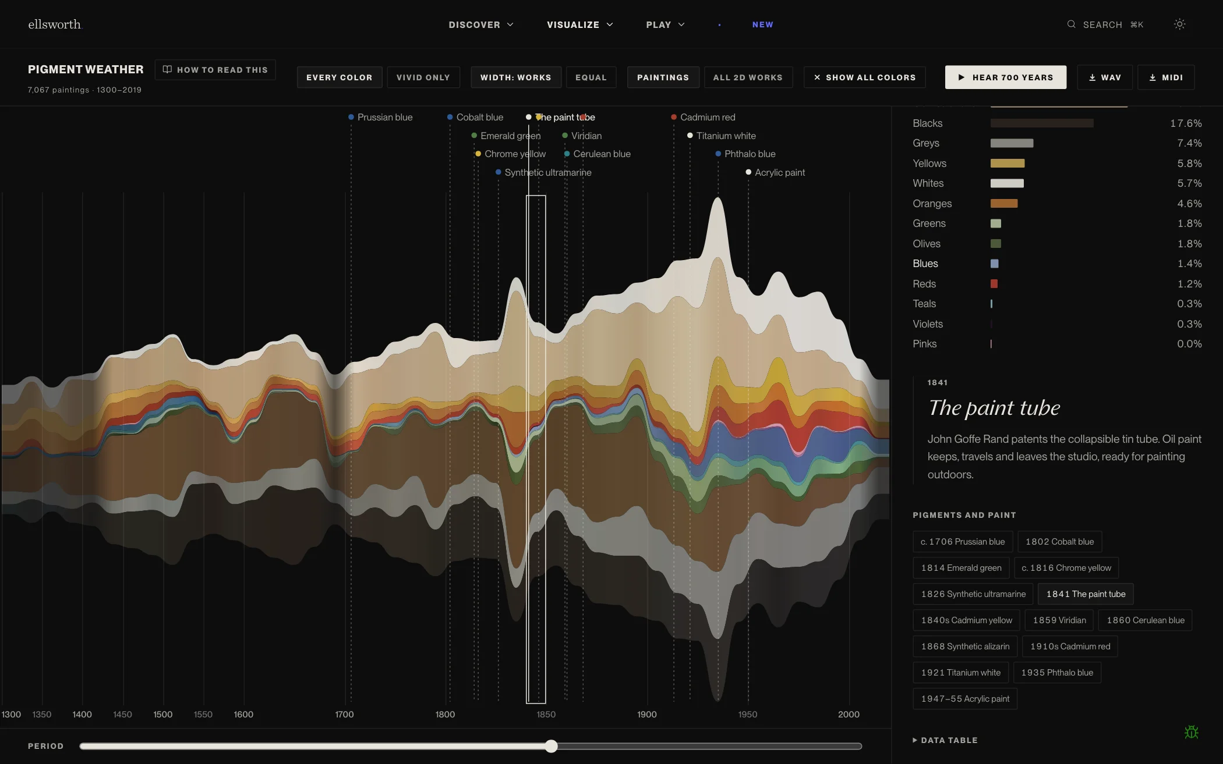Select the Blues color row
This screenshot has height=764, width=1223.
[1057, 264]
